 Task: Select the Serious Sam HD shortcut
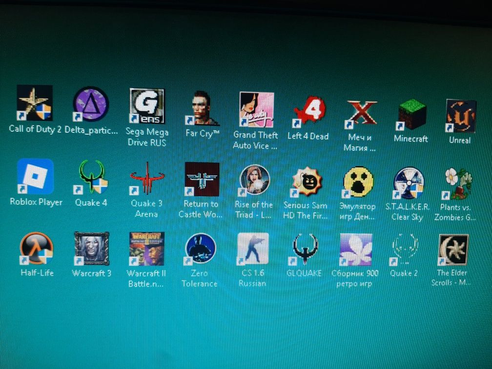click(306, 182)
